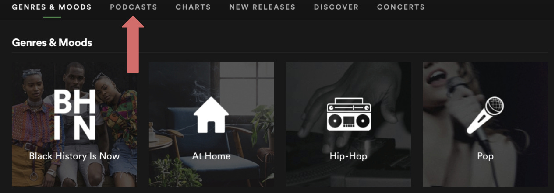Screen dimensions: 555x193
Task: Click the BHIN logo on the first tile
Action: [x=74, y=114]
